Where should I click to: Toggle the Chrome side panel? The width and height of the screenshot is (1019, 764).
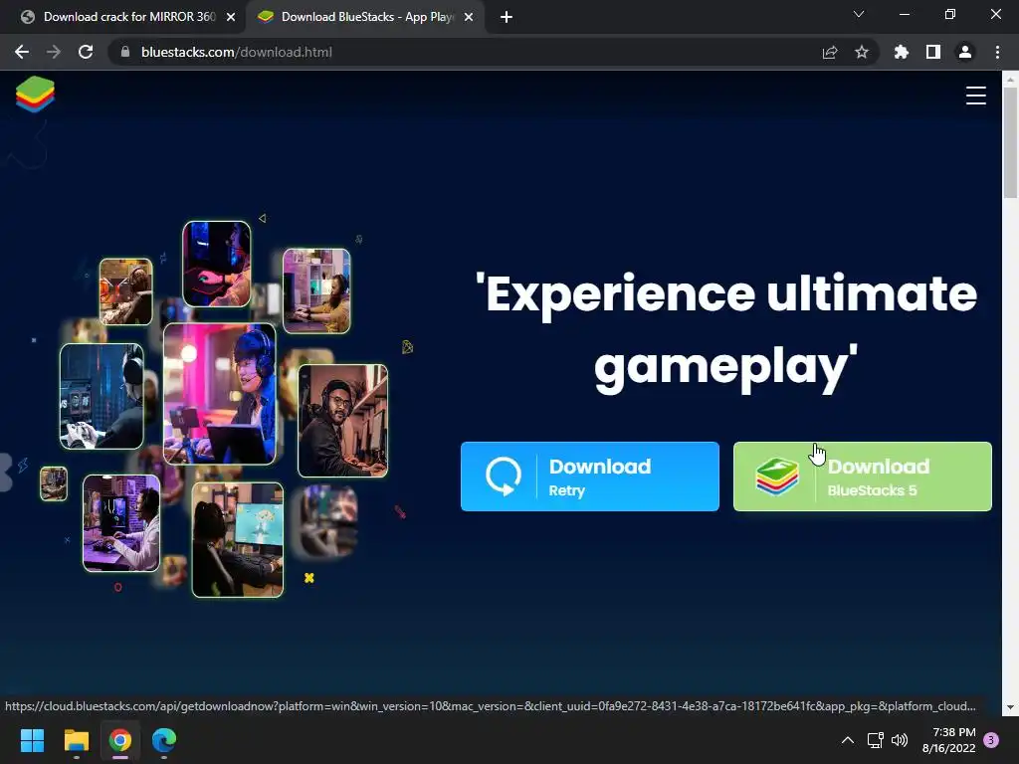[933, 52]
